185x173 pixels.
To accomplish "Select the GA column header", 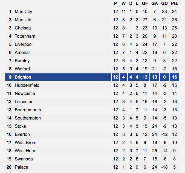I will coord(155,3).
